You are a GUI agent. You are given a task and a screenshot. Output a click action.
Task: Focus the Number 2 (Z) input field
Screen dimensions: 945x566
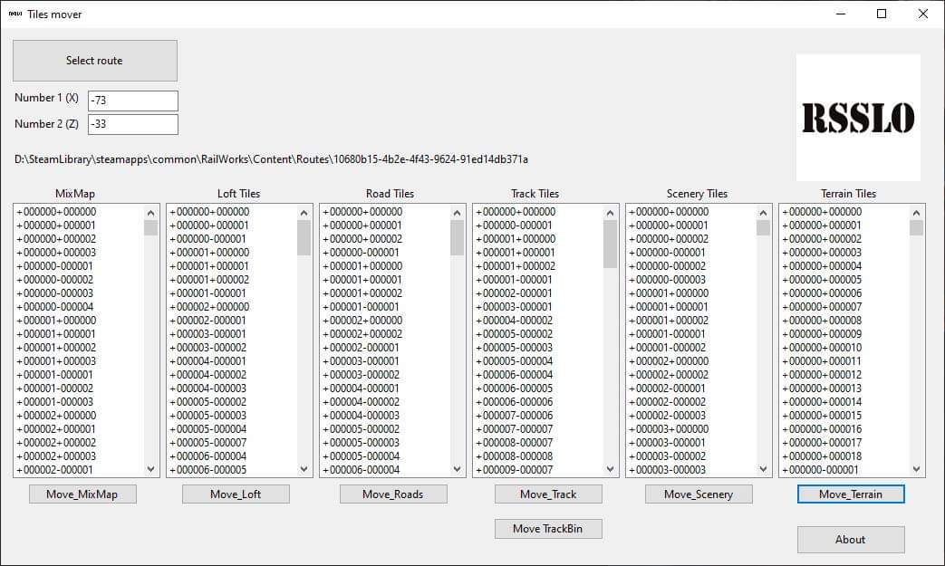coord(133,125)
